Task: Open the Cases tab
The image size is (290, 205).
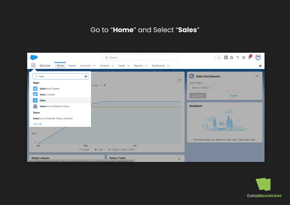Action: pos(122,65)
